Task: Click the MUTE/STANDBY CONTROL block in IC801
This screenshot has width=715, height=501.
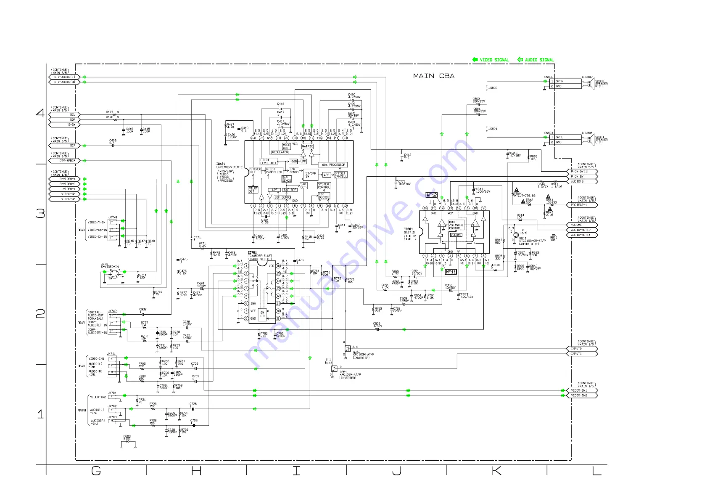Action: tap(456, 225)
